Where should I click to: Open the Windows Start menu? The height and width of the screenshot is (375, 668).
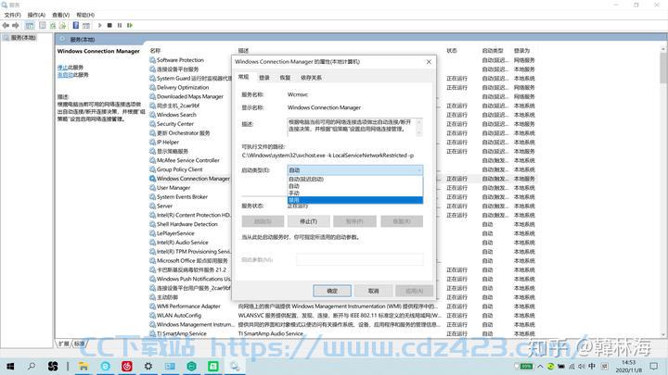coord(10,366)
